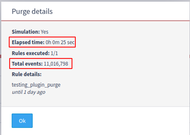Select the Total events label
The width and height of the screenshot is (190, 135).
pos(27,64)
